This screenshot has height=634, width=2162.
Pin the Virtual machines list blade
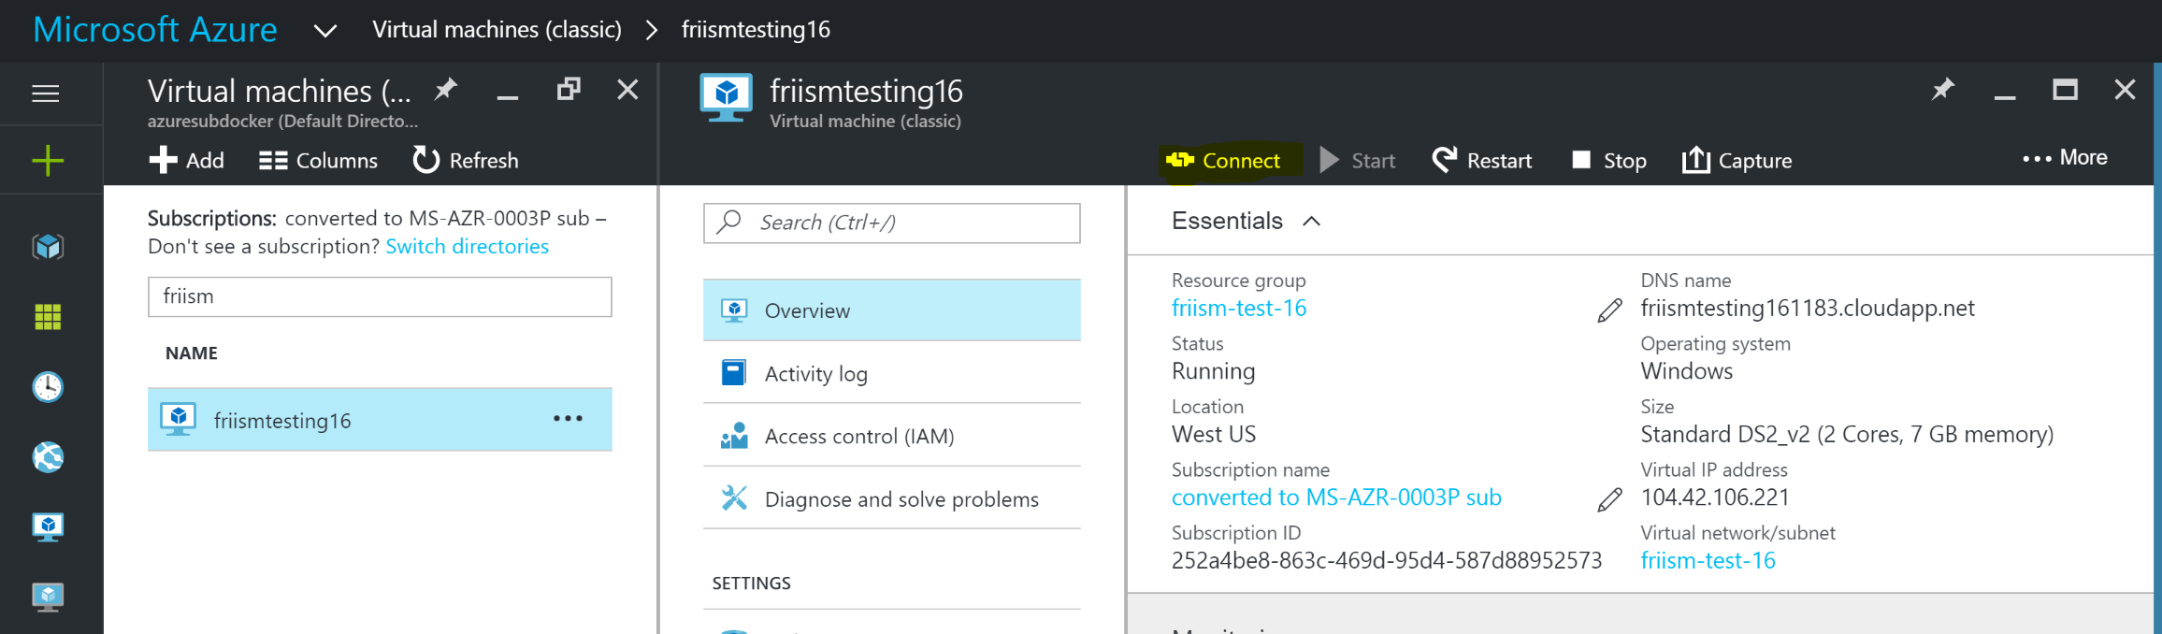coord(446,90)
